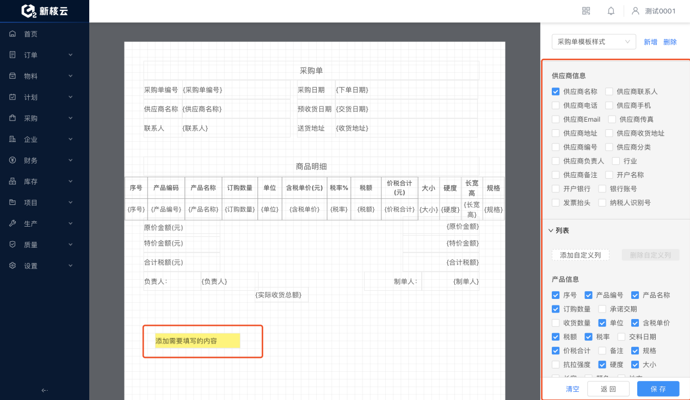690x400 pixels.
Task: Click the 物料 materials icon in sidebar
Action: point(13,76)
